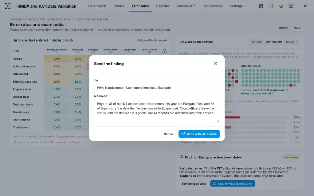Click the To recipient field
314x196 pixels.
[x=157, y=88]
